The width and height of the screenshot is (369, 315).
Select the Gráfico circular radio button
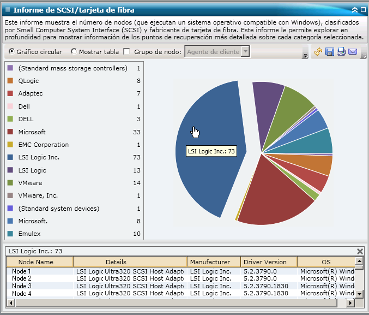click(11, 52)
